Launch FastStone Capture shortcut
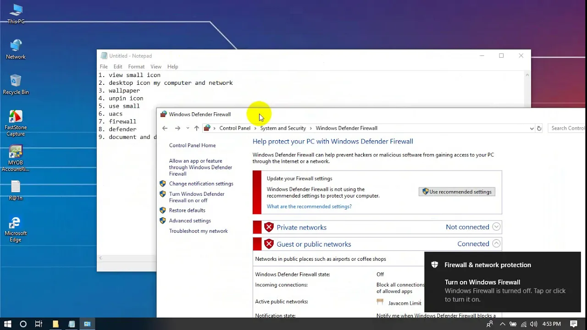The width and height of the screenshot is (587, 330). 16,123
